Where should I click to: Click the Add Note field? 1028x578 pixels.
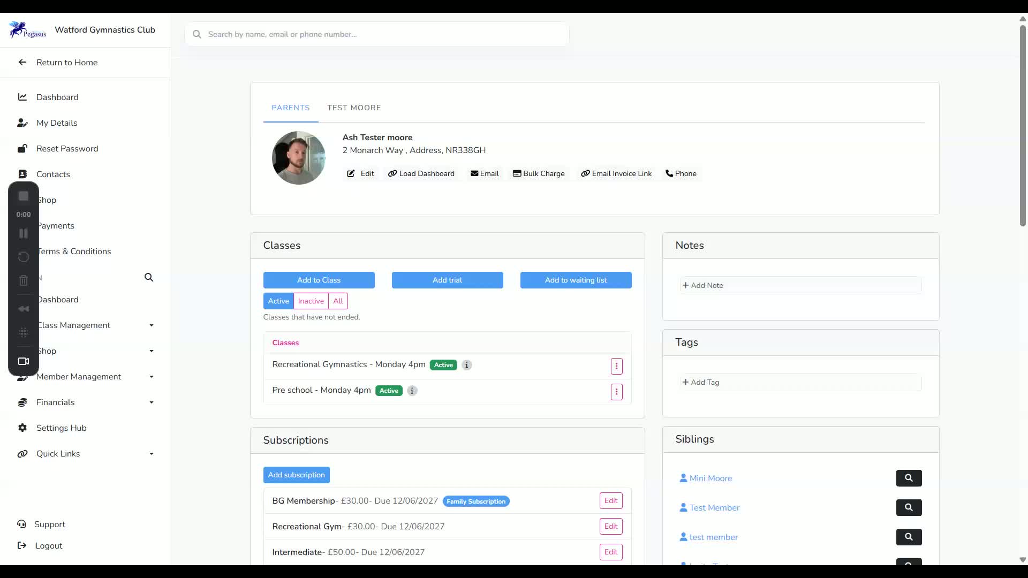click(800, 285)
